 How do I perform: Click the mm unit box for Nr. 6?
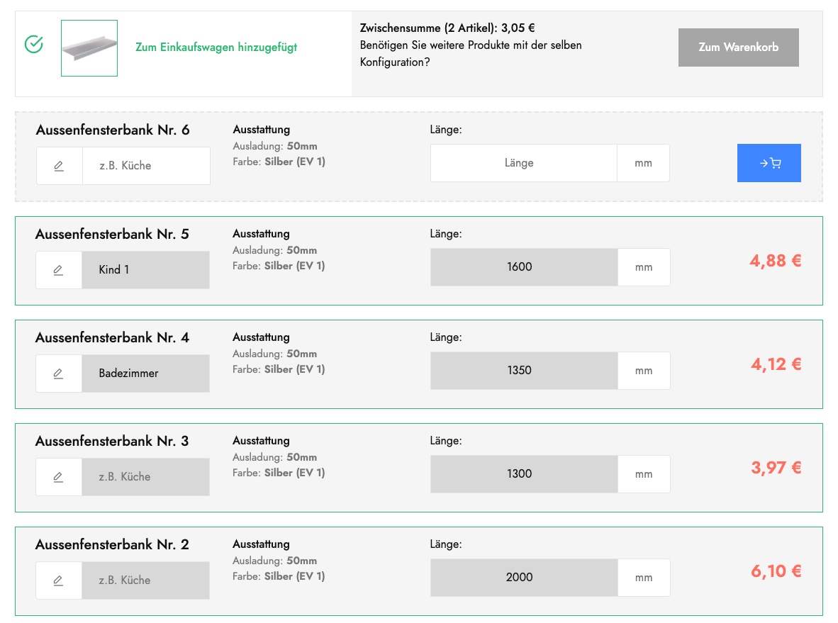coord(644,163)
